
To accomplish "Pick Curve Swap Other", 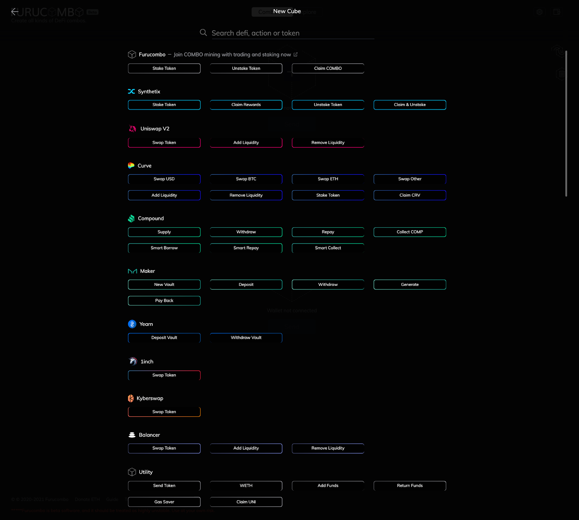I will click(x=410, y=179).
